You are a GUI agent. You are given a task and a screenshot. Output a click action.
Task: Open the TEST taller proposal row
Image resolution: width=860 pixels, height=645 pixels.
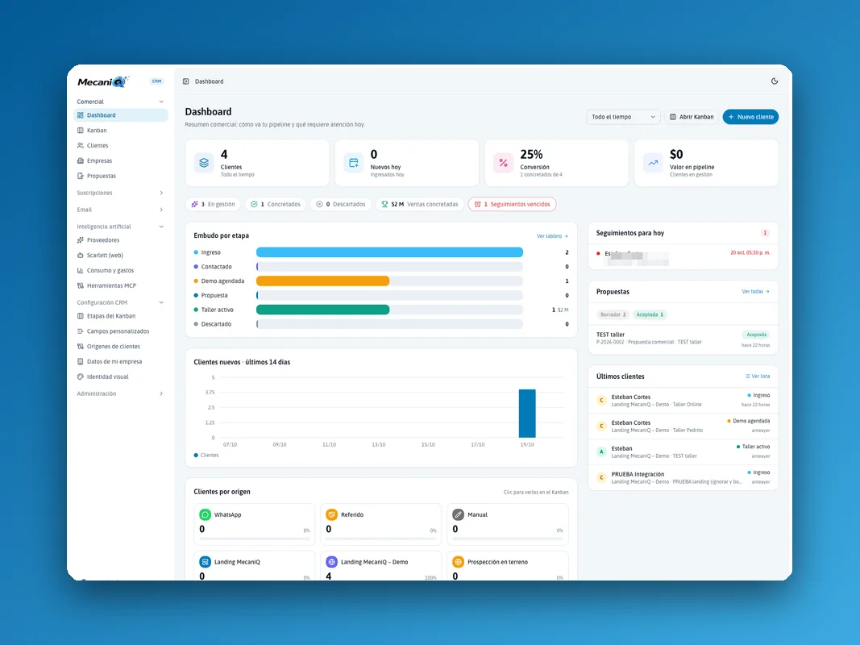[x=683, y=338]
